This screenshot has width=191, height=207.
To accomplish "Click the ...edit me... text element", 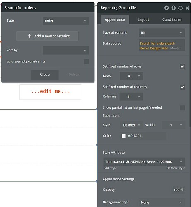I will point(50,92).
